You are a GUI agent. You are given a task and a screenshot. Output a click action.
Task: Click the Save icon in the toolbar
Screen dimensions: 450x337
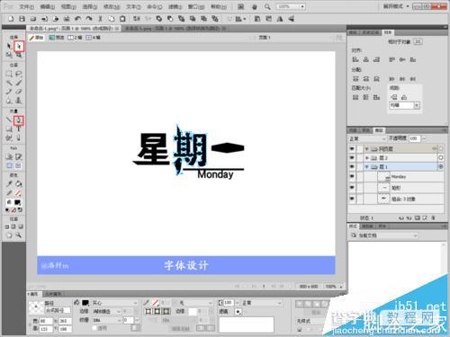tap(22, 19)
